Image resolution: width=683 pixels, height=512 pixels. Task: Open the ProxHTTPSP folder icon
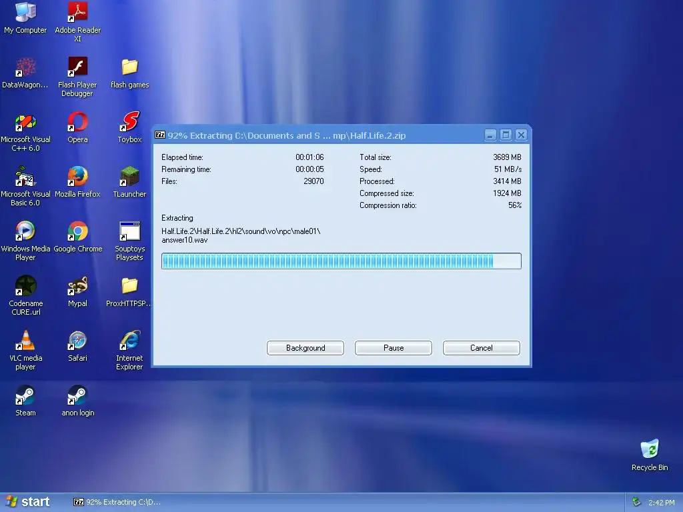pos(129,291)
